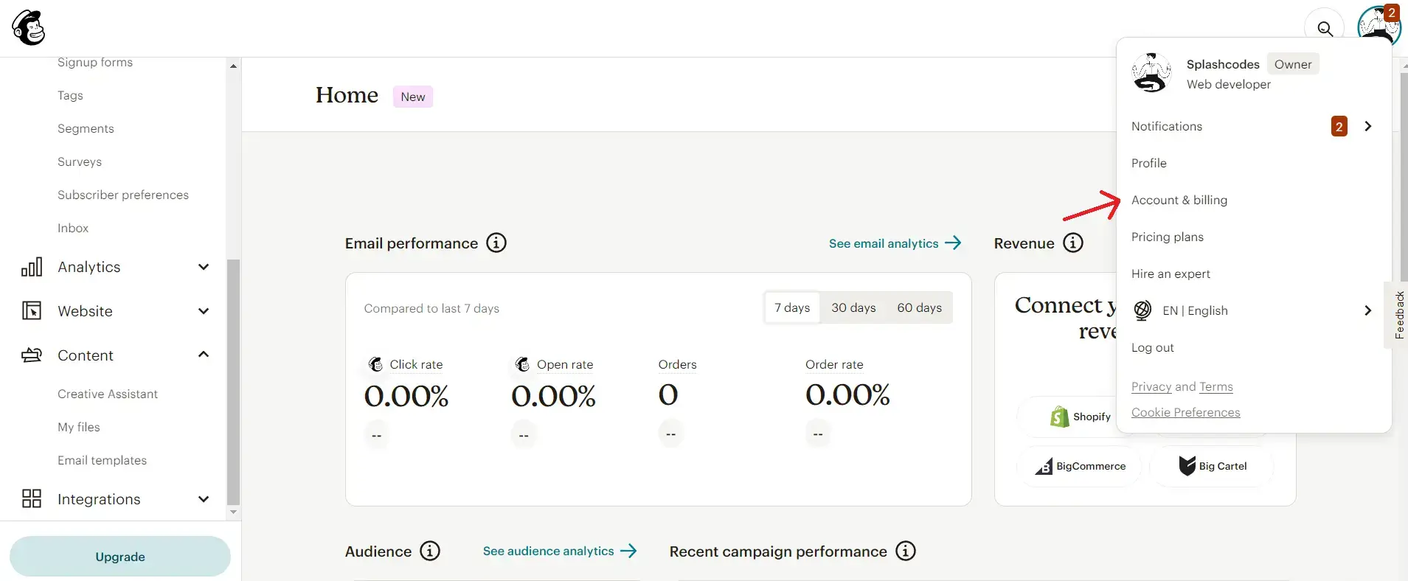Select the 7 days range
1408x581 pixels.
coord(792,307)
